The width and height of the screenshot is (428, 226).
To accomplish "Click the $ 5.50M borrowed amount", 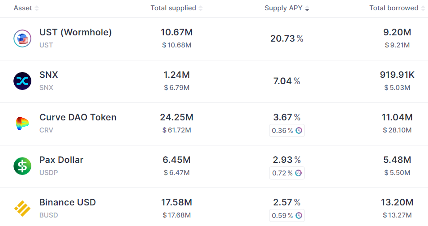I will click(397, 173).
